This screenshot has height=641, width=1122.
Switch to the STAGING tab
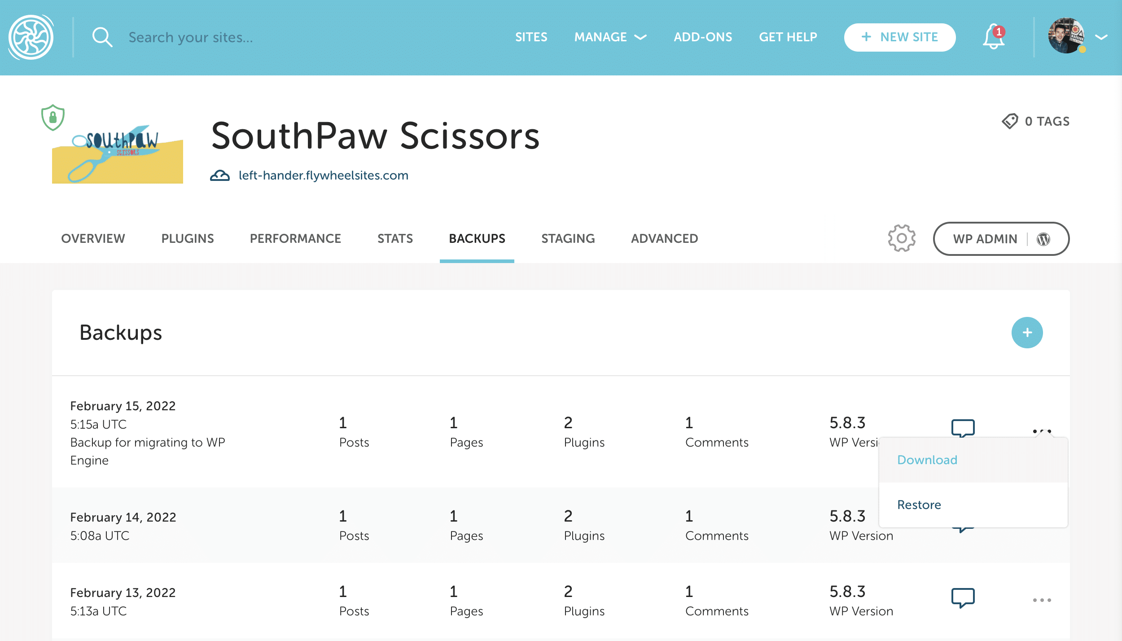[568, 238]
